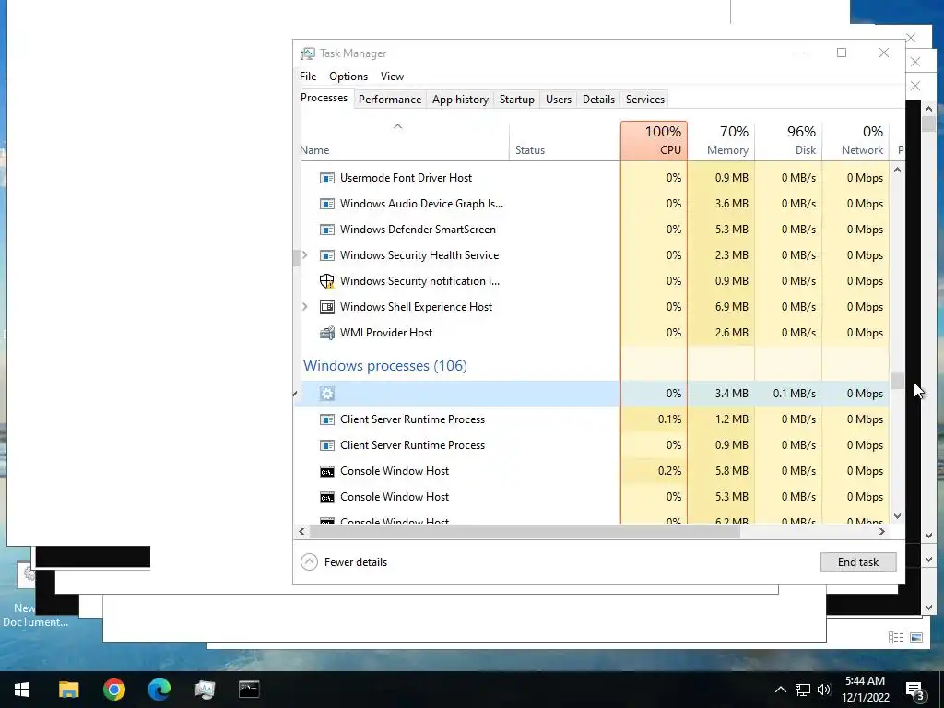Viewport: 944px width, 708px height.
Task: Sort processes by Disk column header
Action: point(788,141)
